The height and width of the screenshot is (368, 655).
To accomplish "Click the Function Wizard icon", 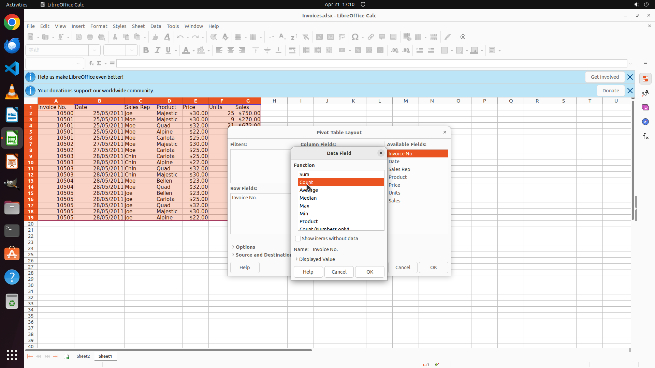I will tap(91, 63).
